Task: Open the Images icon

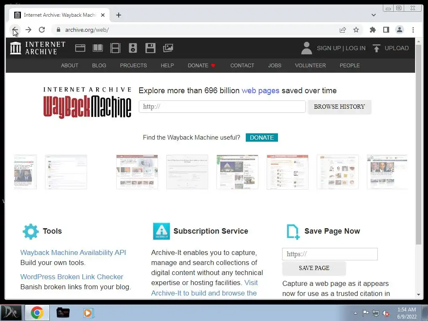Action: click(x=168, y=48)
